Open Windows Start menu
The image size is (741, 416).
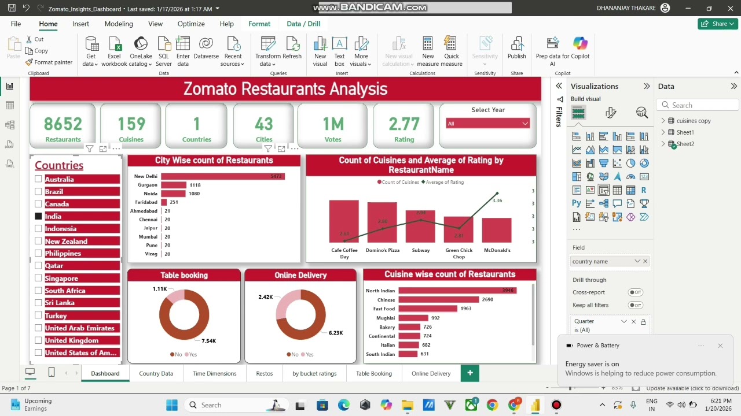pyautogui.click(x=172, y=405)
